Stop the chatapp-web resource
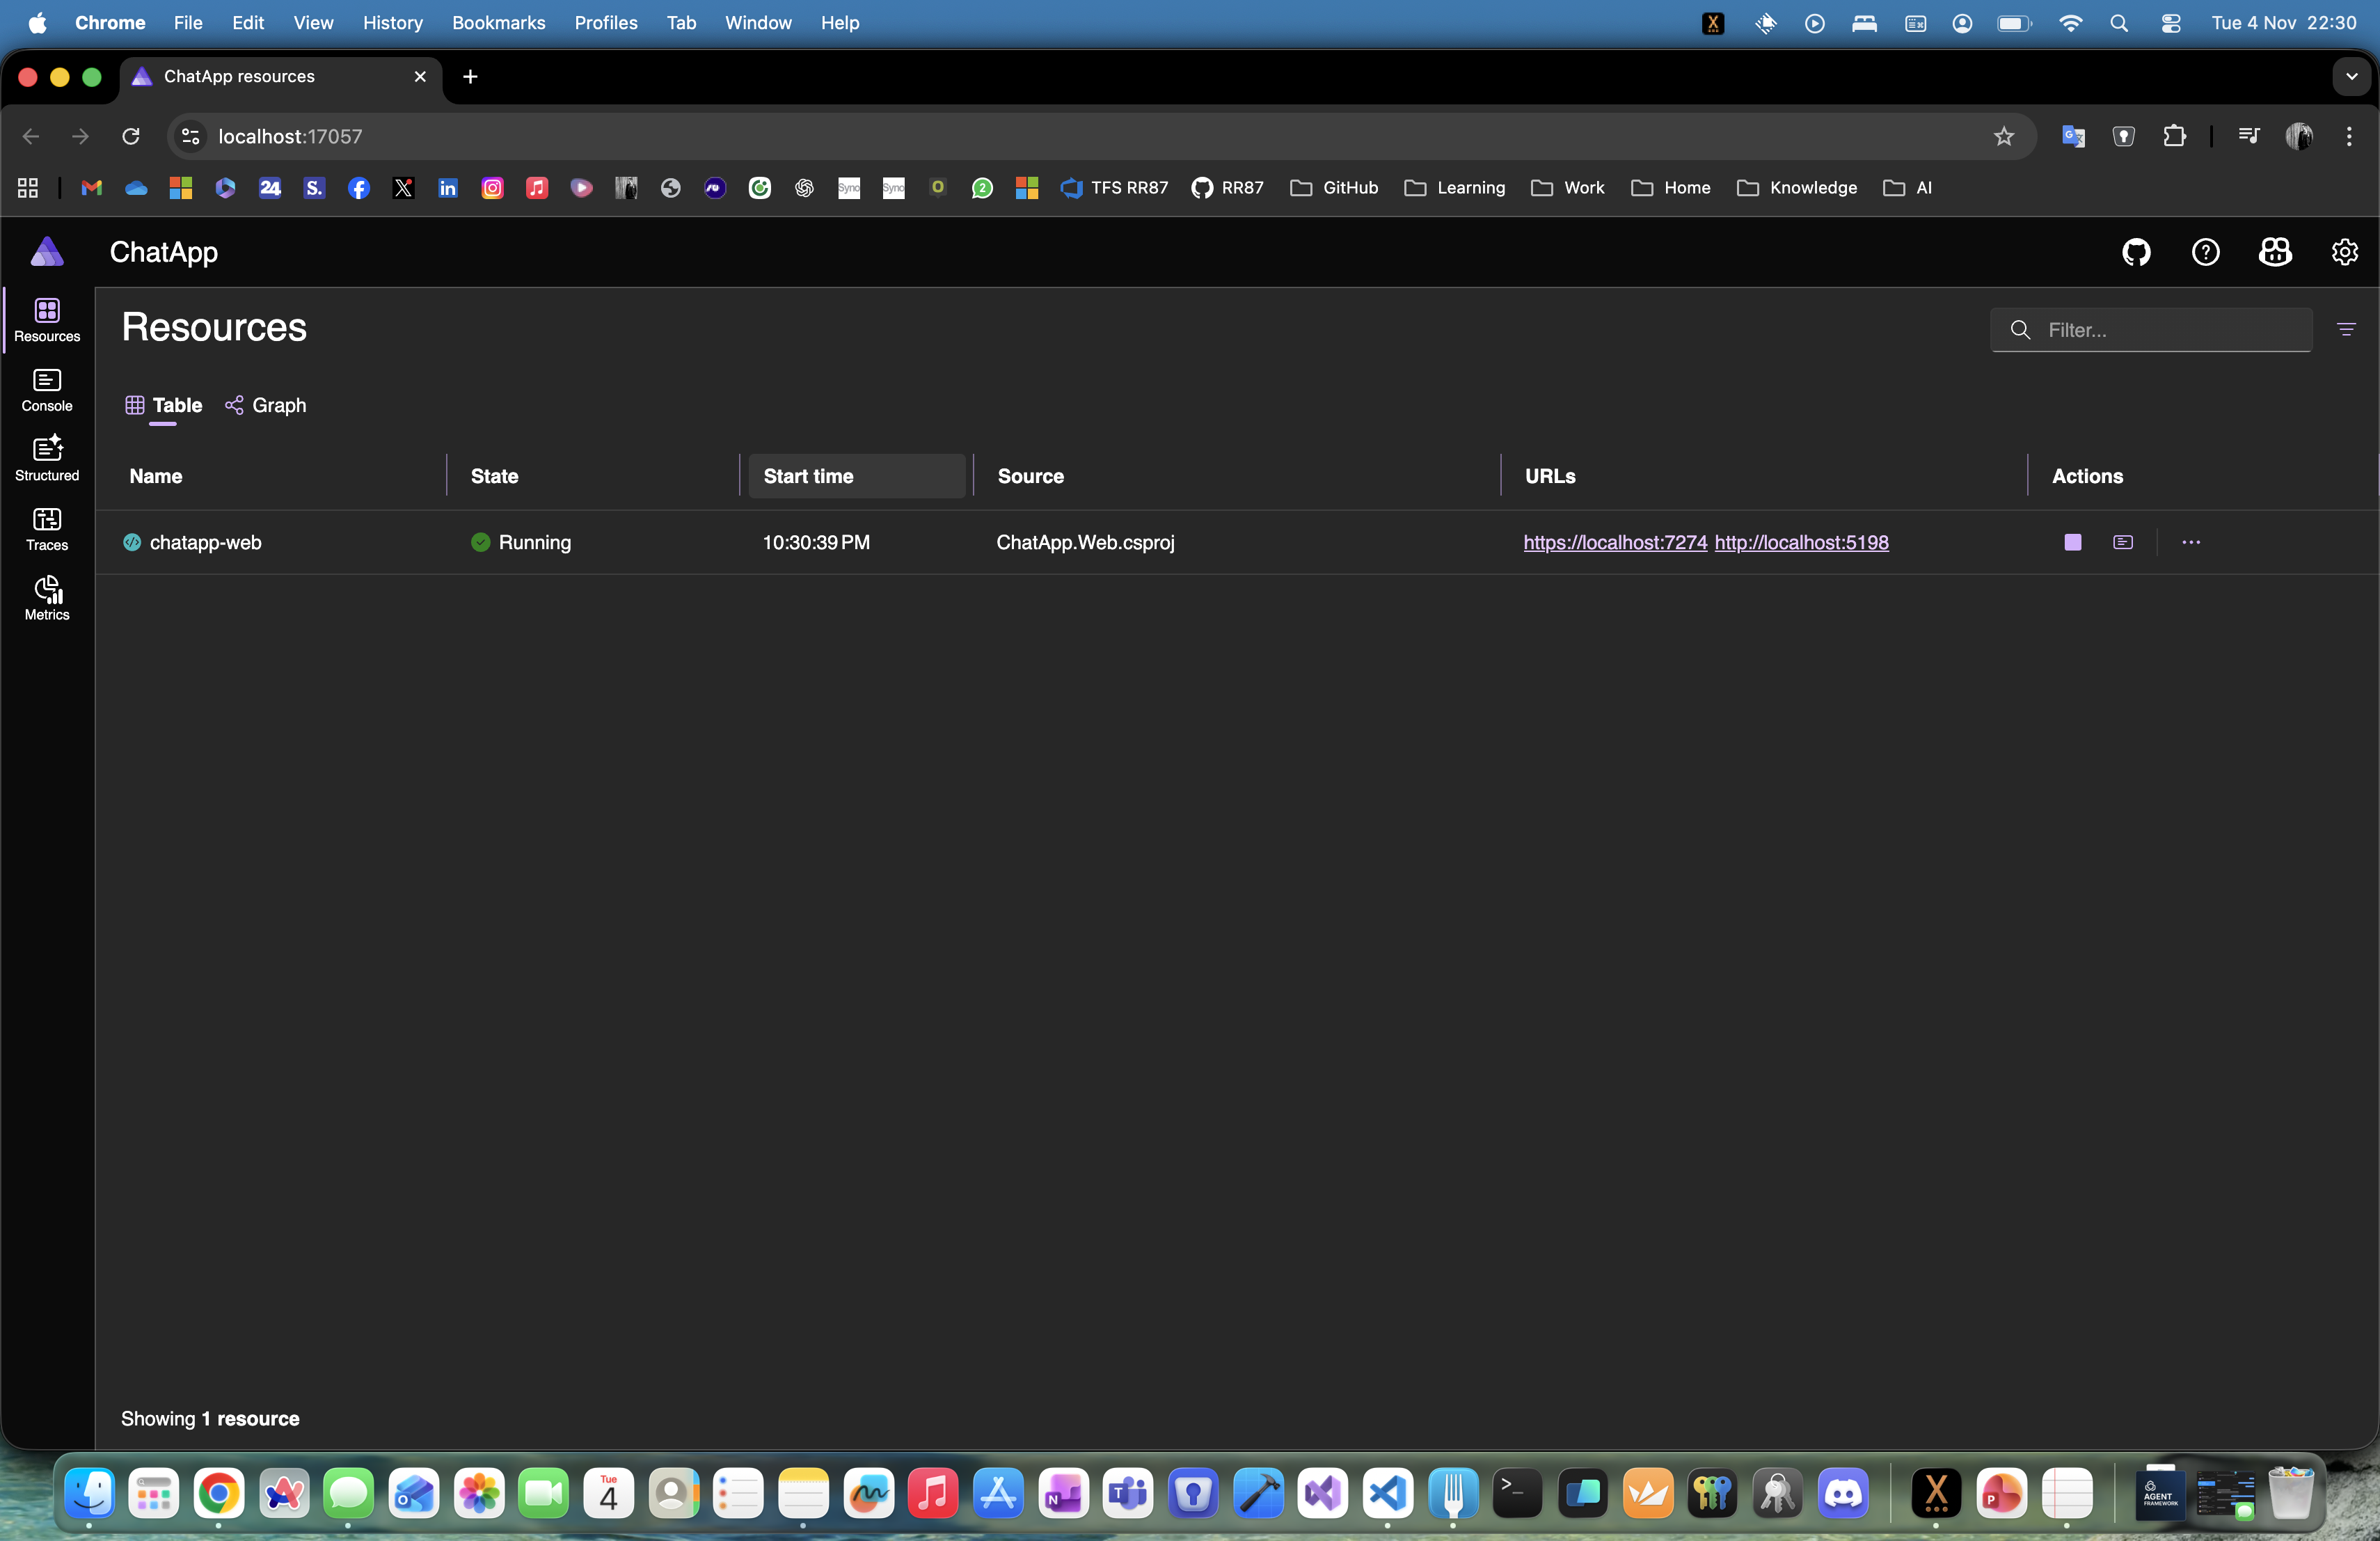The image size is (2380, 1541). [2072, 542]
